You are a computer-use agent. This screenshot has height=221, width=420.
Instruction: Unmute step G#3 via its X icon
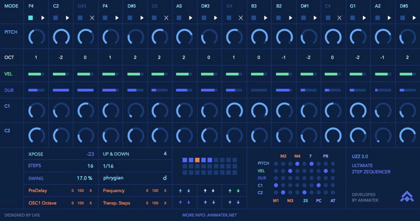92,18
